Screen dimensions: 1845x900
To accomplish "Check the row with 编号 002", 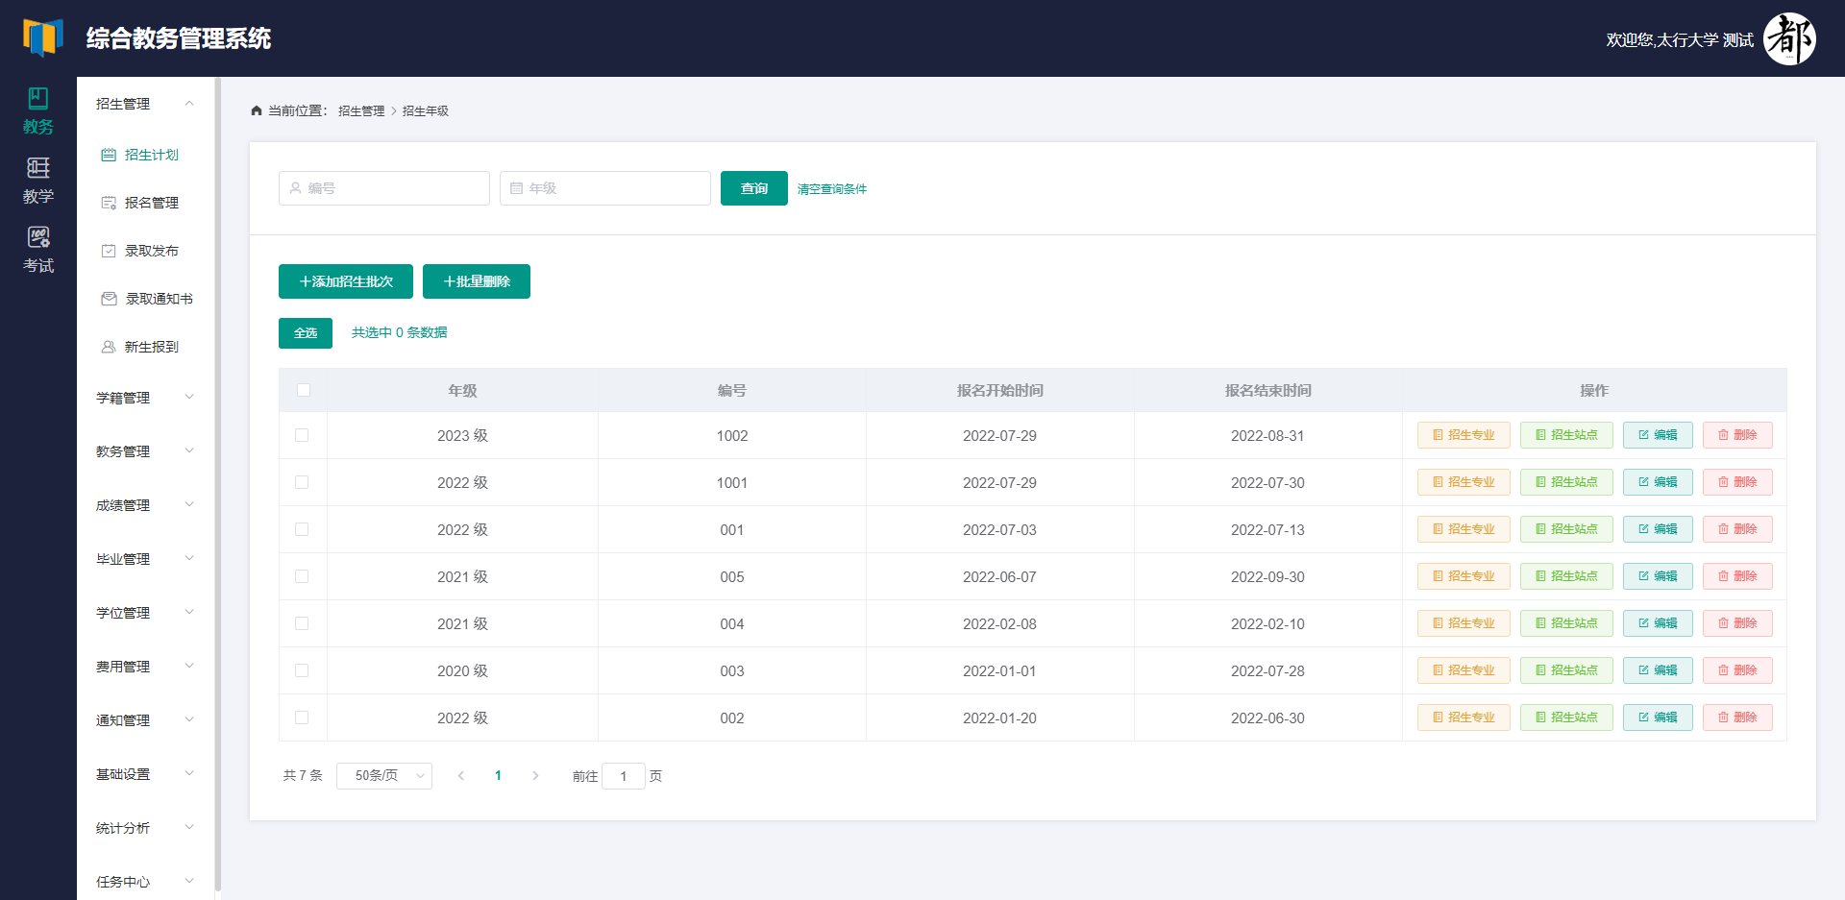I will (x=302, y=718).
